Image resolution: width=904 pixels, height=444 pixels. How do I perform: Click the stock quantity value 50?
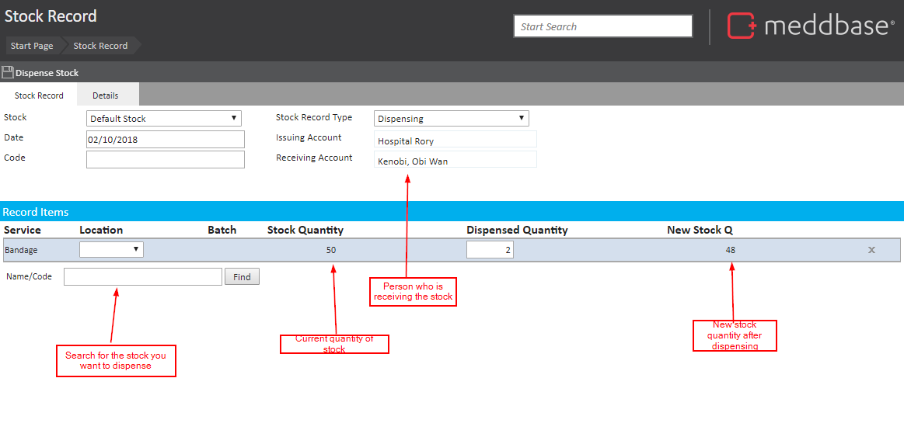coord(330,250)
